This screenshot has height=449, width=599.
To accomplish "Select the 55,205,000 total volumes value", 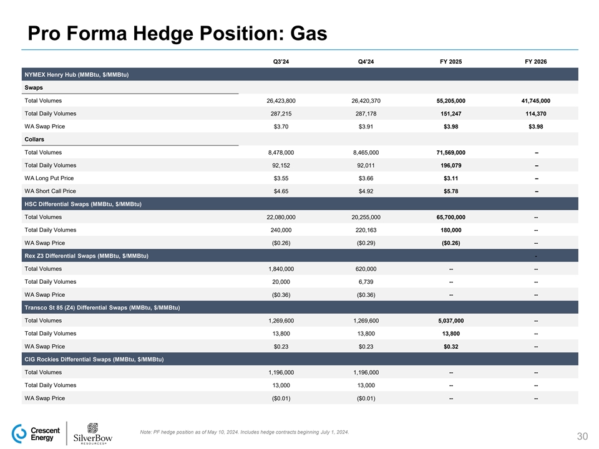I will [450, 101].
